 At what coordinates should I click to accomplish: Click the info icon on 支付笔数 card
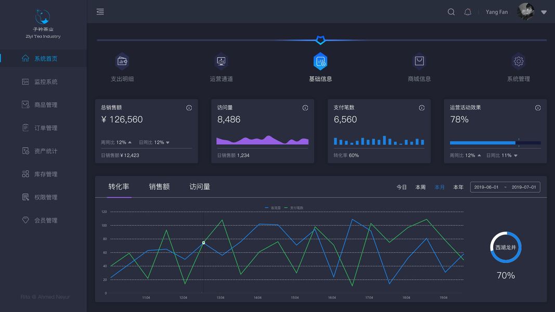[421, 108]
